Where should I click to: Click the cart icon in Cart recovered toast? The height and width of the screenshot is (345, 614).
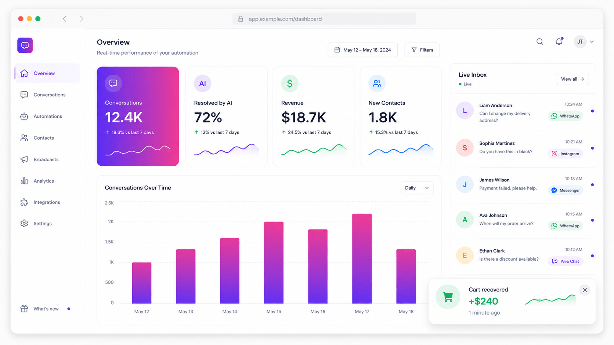coord(448,297)
